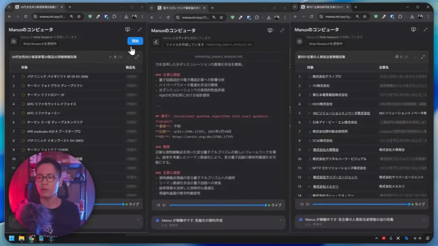The height and width of the screenshot is (246, 438).
Task: Select the KDDI株式会社 row
Action: [362, 104]
